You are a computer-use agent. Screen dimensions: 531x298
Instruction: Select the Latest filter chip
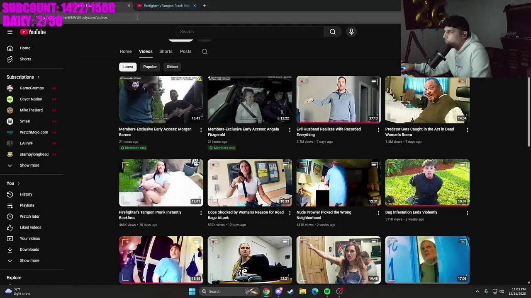128,67
